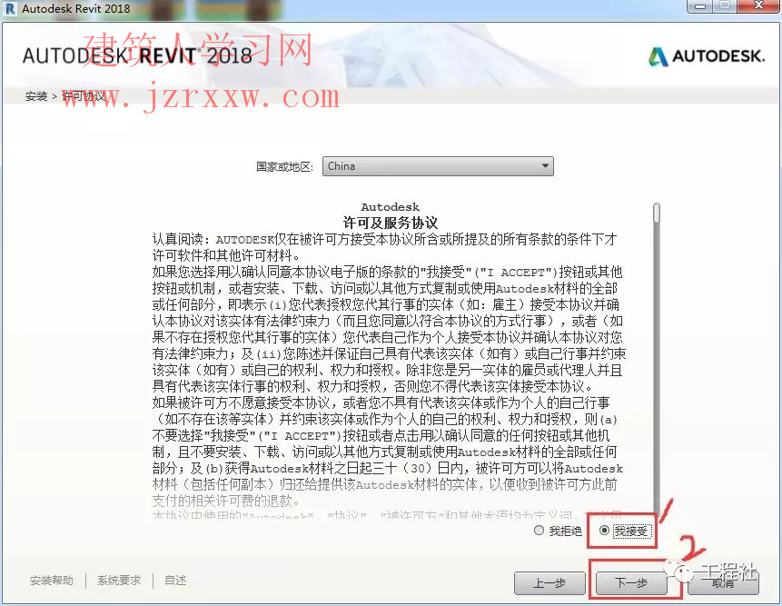This screenshot has height=606, width=782.
Task: Select the 我拒绝 (I reject) radio button
Action: [539, 531]
